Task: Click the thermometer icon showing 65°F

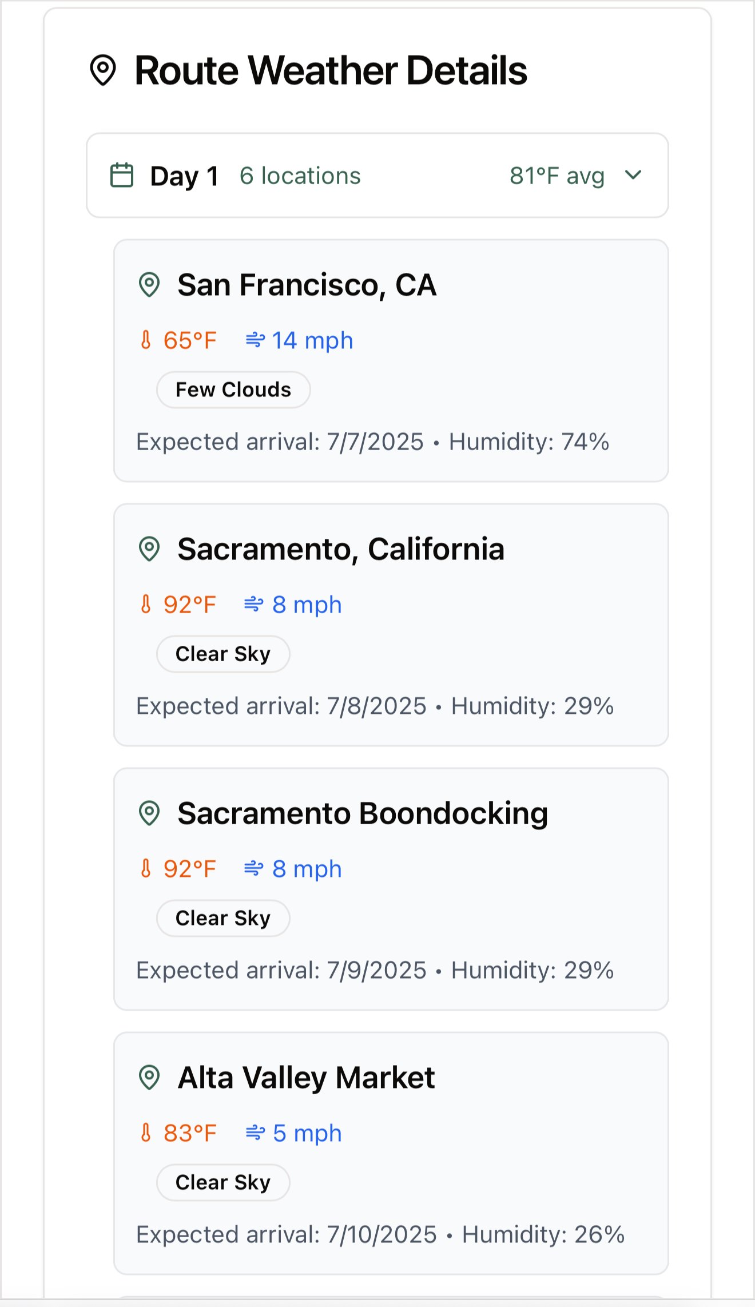Action: pos(146,340)
